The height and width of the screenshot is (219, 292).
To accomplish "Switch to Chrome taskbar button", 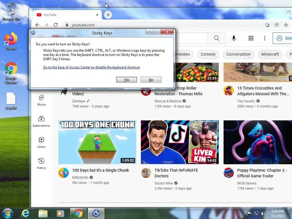I will click(78, 213).
